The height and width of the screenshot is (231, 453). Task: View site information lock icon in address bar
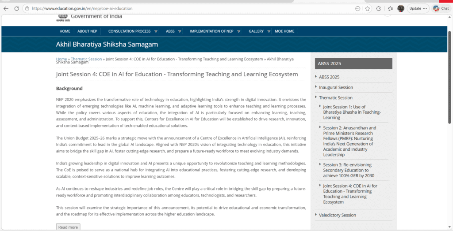tap(27, 8)
